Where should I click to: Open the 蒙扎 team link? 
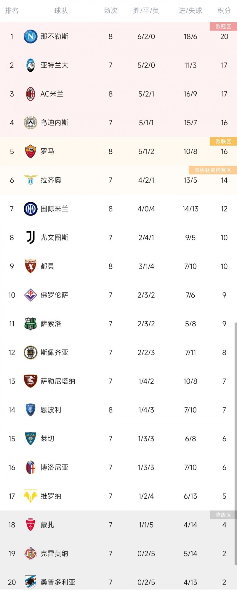tap(47, 525)
